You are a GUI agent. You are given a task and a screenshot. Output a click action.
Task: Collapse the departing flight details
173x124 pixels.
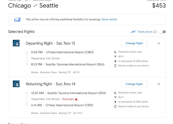159,43
